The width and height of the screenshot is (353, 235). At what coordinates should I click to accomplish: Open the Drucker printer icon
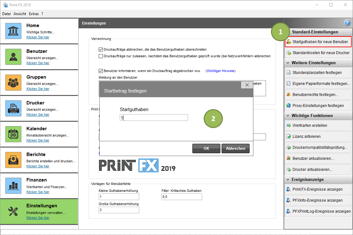tap(13, 108)
